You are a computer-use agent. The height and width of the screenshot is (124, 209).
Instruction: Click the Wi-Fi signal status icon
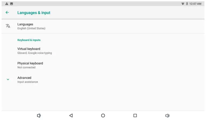click(x=183, y=4)
